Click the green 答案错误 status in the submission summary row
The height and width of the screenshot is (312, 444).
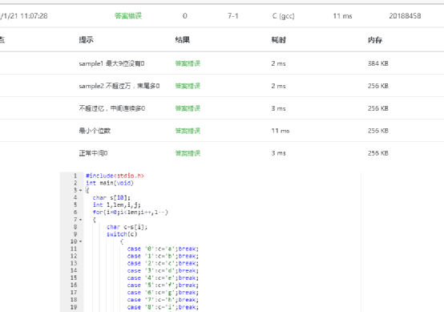(x=128, y=16)
